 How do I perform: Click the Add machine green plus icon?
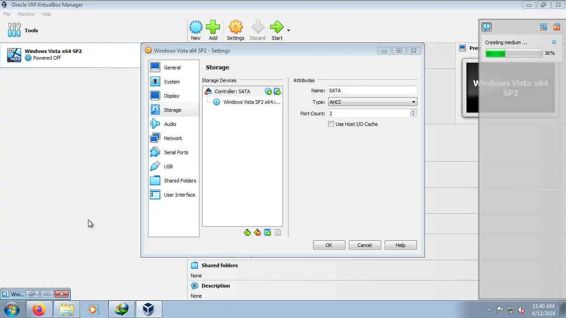(213, 30)
